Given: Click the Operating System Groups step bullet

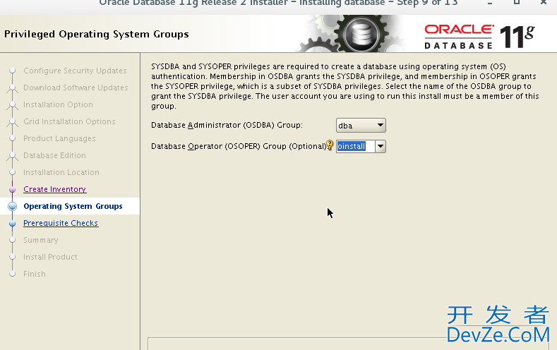Looking at the screenshot, I should pos(13,206).
